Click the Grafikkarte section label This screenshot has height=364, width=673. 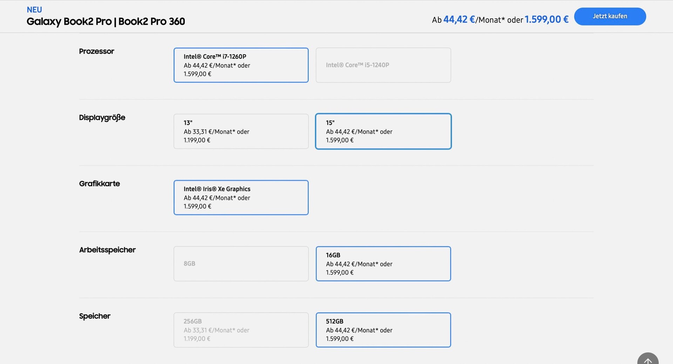(x=99, y=184)
